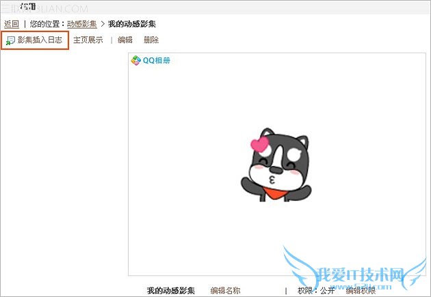Click the 删除 link
Screen dimensions: 431x297
pos(151,40)
